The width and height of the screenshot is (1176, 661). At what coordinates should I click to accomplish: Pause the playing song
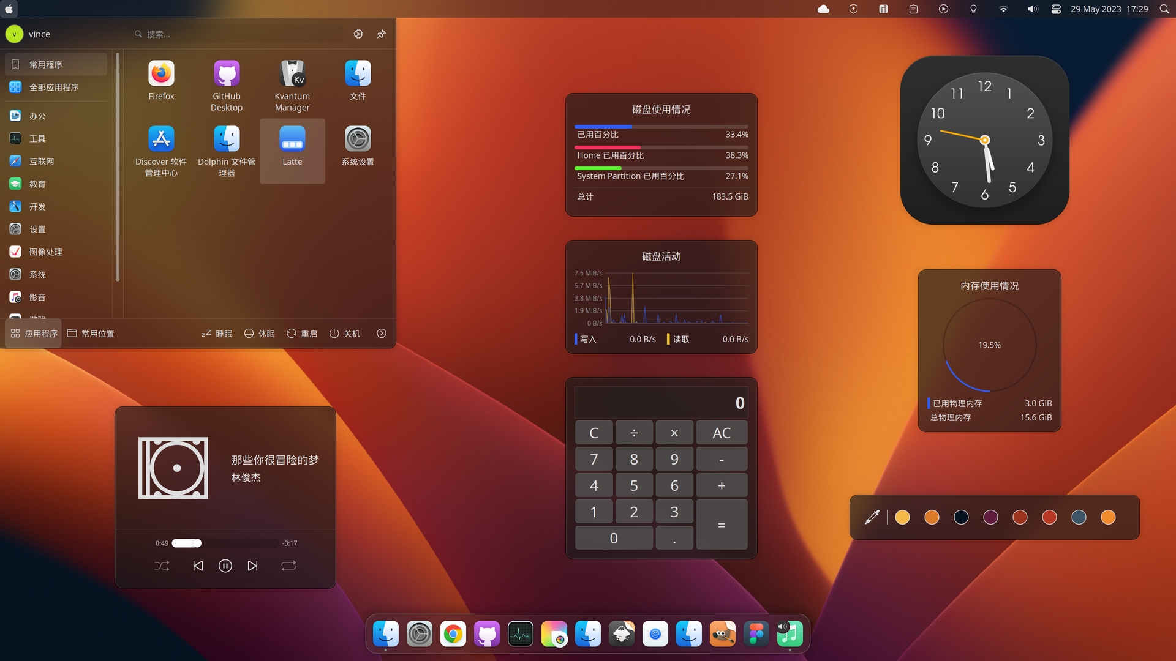coord(225,566)
